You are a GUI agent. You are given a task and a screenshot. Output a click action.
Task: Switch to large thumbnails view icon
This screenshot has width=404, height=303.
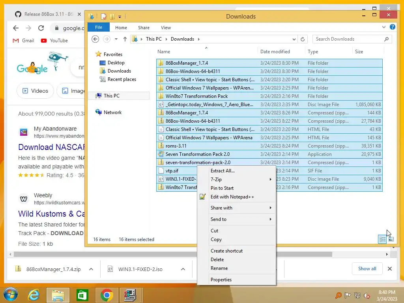click(x=391, y=239)
